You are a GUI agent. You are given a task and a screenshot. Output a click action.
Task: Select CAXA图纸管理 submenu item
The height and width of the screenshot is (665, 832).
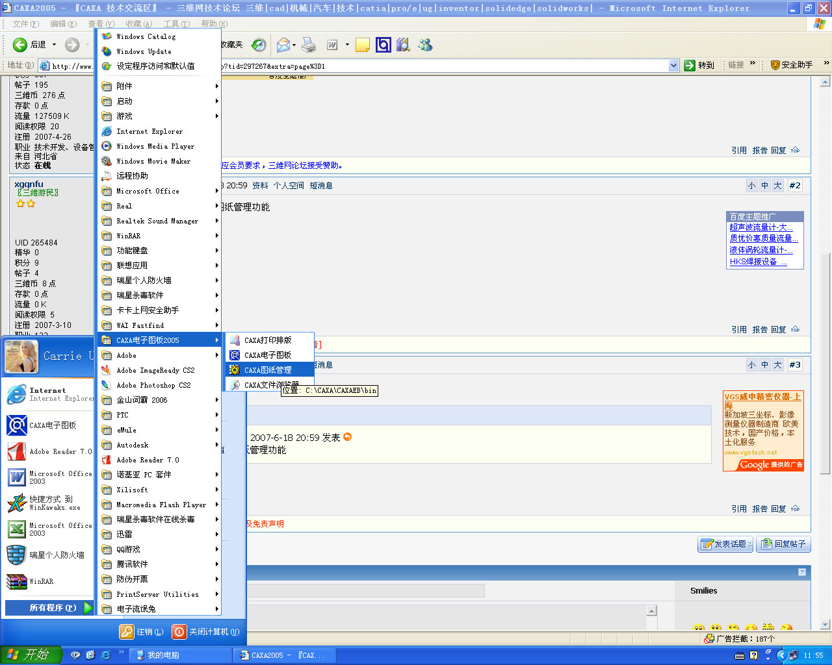(x=270, y=370)
